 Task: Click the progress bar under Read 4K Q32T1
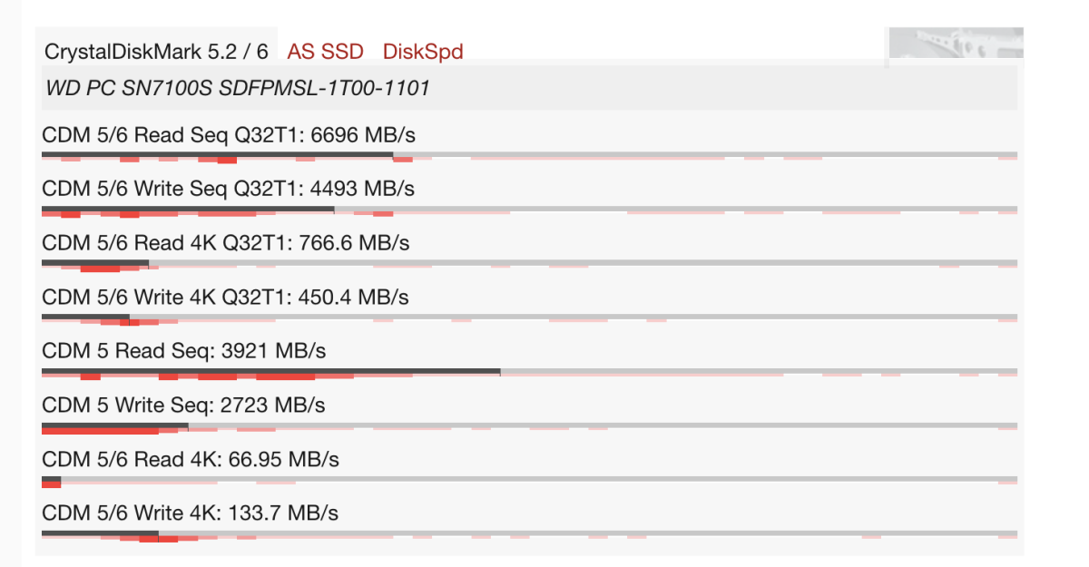(95, 263)
